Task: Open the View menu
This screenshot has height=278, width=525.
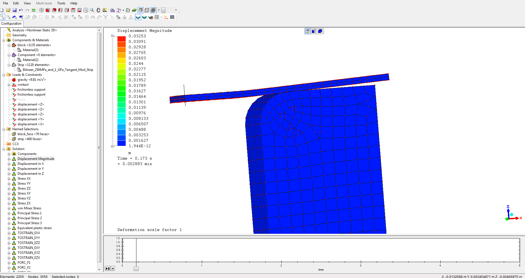Action: coord(27,3)
